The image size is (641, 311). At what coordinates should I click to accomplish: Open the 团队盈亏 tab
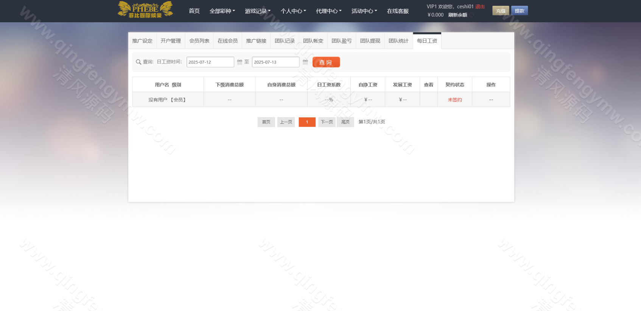[341, 41]
